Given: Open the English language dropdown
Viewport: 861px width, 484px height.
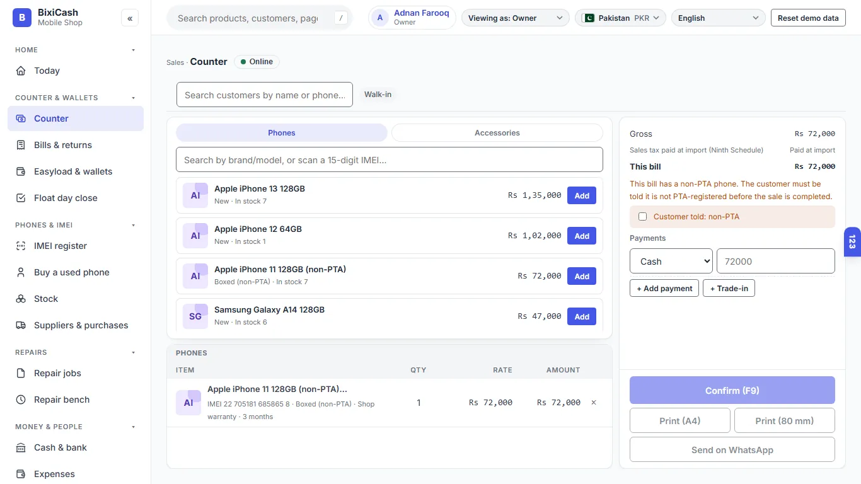Looking at the screenshot, I should pos(719,18).
